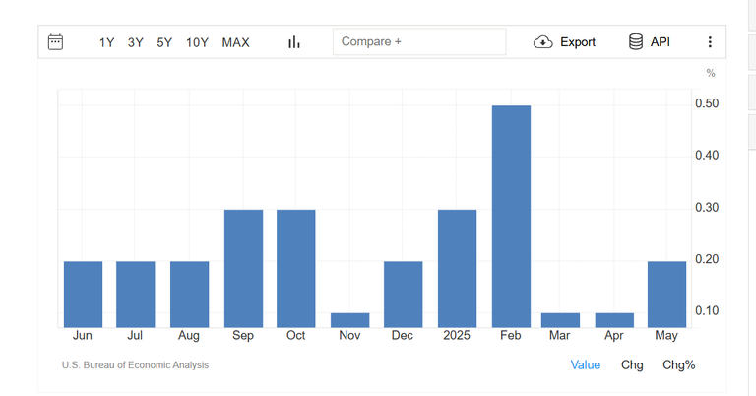Switch to the Value view

click(x=586, y=365)
